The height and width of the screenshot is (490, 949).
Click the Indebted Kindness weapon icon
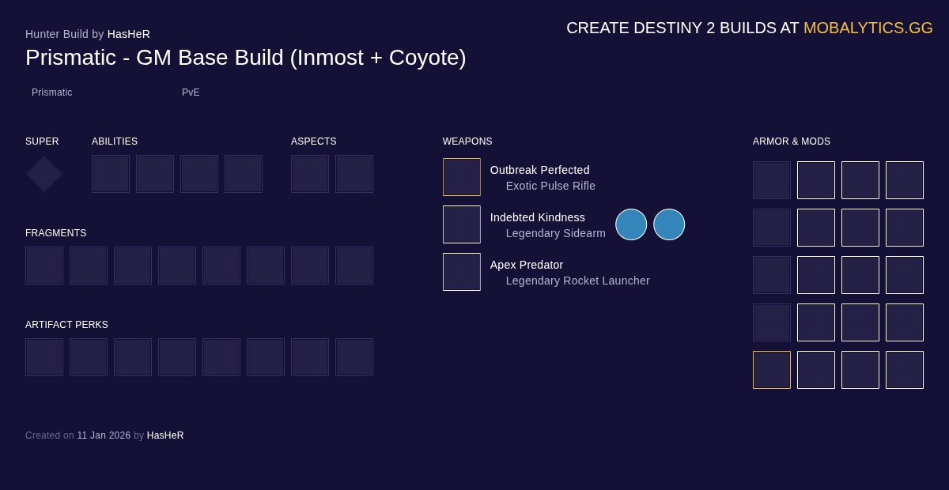[462, 224]
